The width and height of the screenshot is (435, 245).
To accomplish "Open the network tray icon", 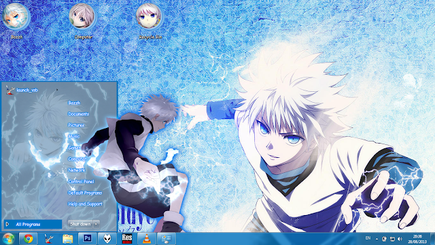I will [392, 239].
